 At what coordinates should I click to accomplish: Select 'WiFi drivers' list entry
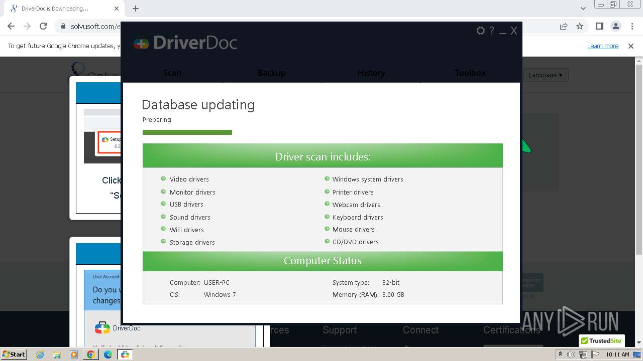click(x=187, y=230)
